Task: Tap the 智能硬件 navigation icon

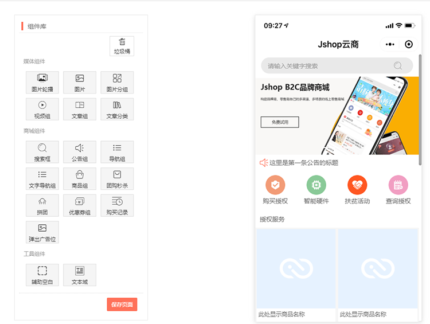Action: pos(316,185)
